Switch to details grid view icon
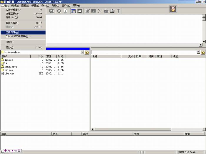 point(79,11)
